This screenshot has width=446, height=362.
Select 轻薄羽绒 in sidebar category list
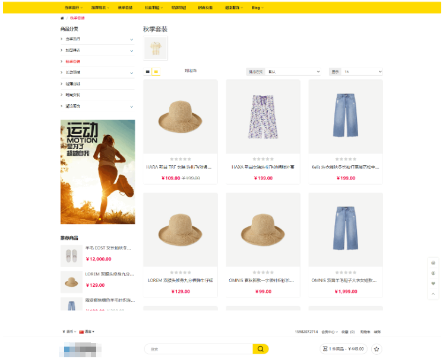pyautogui.click(x=73, y=84)
